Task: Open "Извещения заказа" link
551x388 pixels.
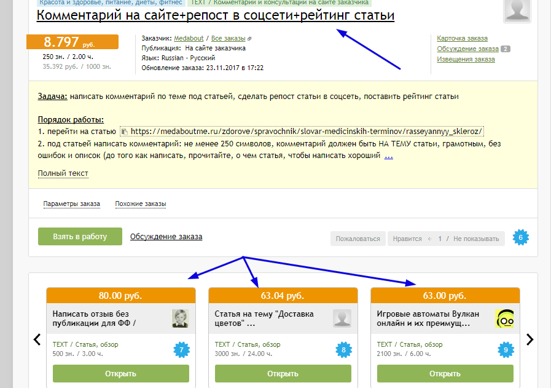Action: (x=466, y=59)
